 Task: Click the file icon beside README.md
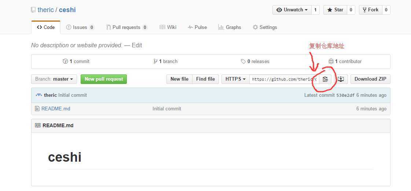pyautogui.click(x=37, y=109)
